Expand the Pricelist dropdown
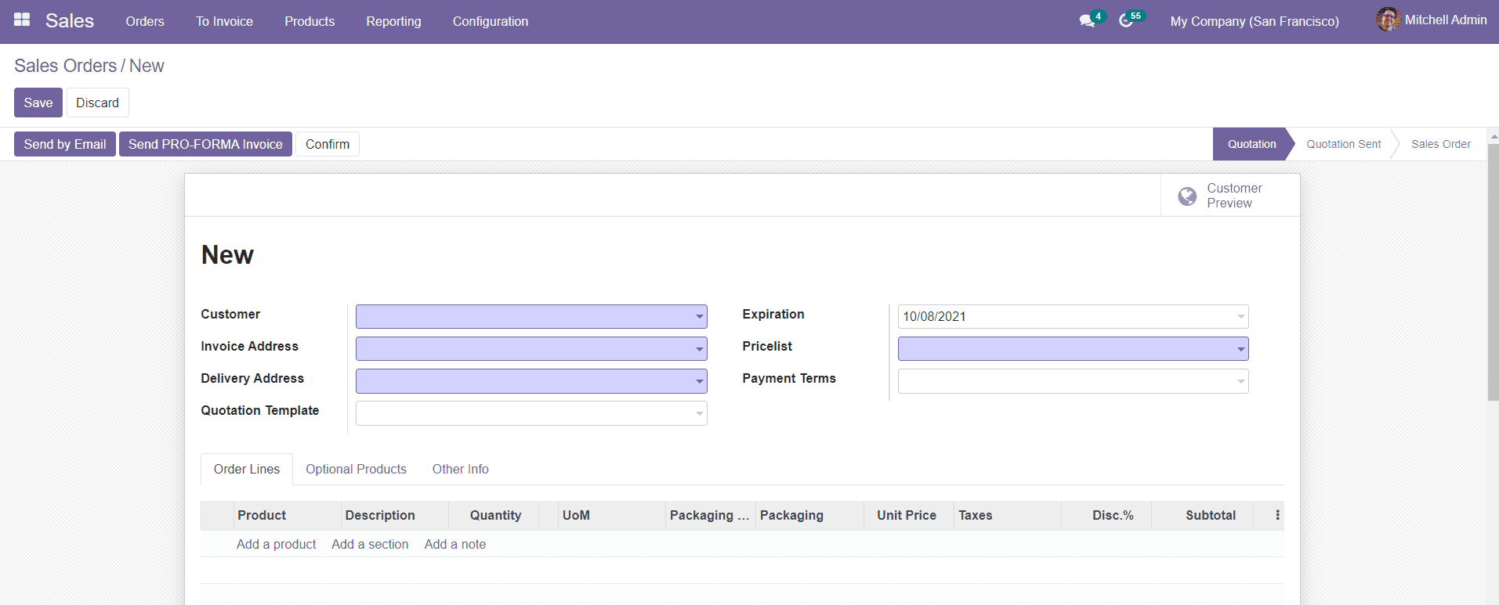The height and width of the screenshot is (605, 1499). pyautogui.click(x=1240, y=349)
